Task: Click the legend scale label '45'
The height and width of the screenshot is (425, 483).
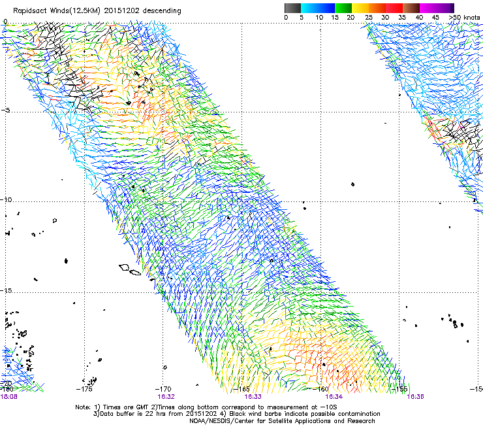Action: [435, 18]
